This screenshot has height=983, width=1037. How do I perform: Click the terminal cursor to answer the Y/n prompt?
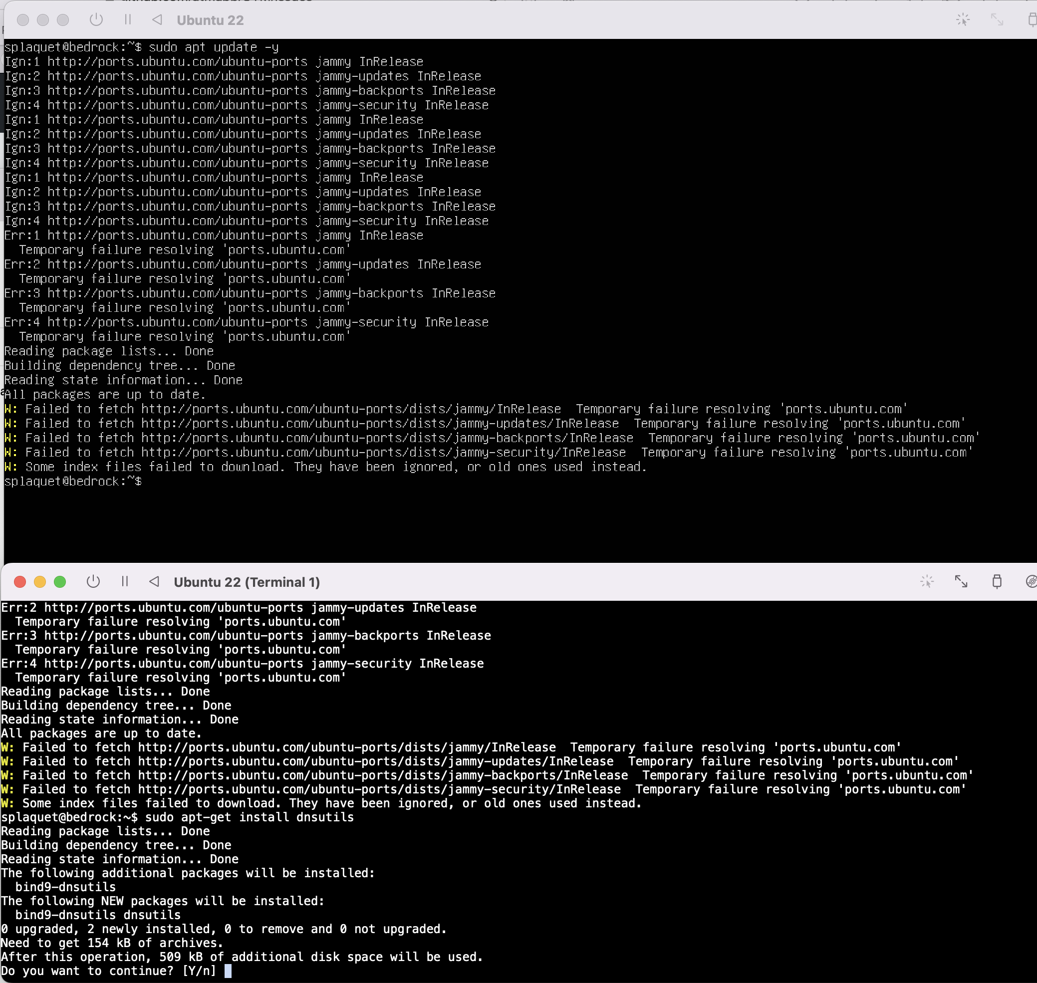229,971
